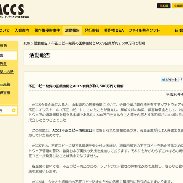
Task: Open the 発行書籍 menu item
Action: [x=92, y=30]
